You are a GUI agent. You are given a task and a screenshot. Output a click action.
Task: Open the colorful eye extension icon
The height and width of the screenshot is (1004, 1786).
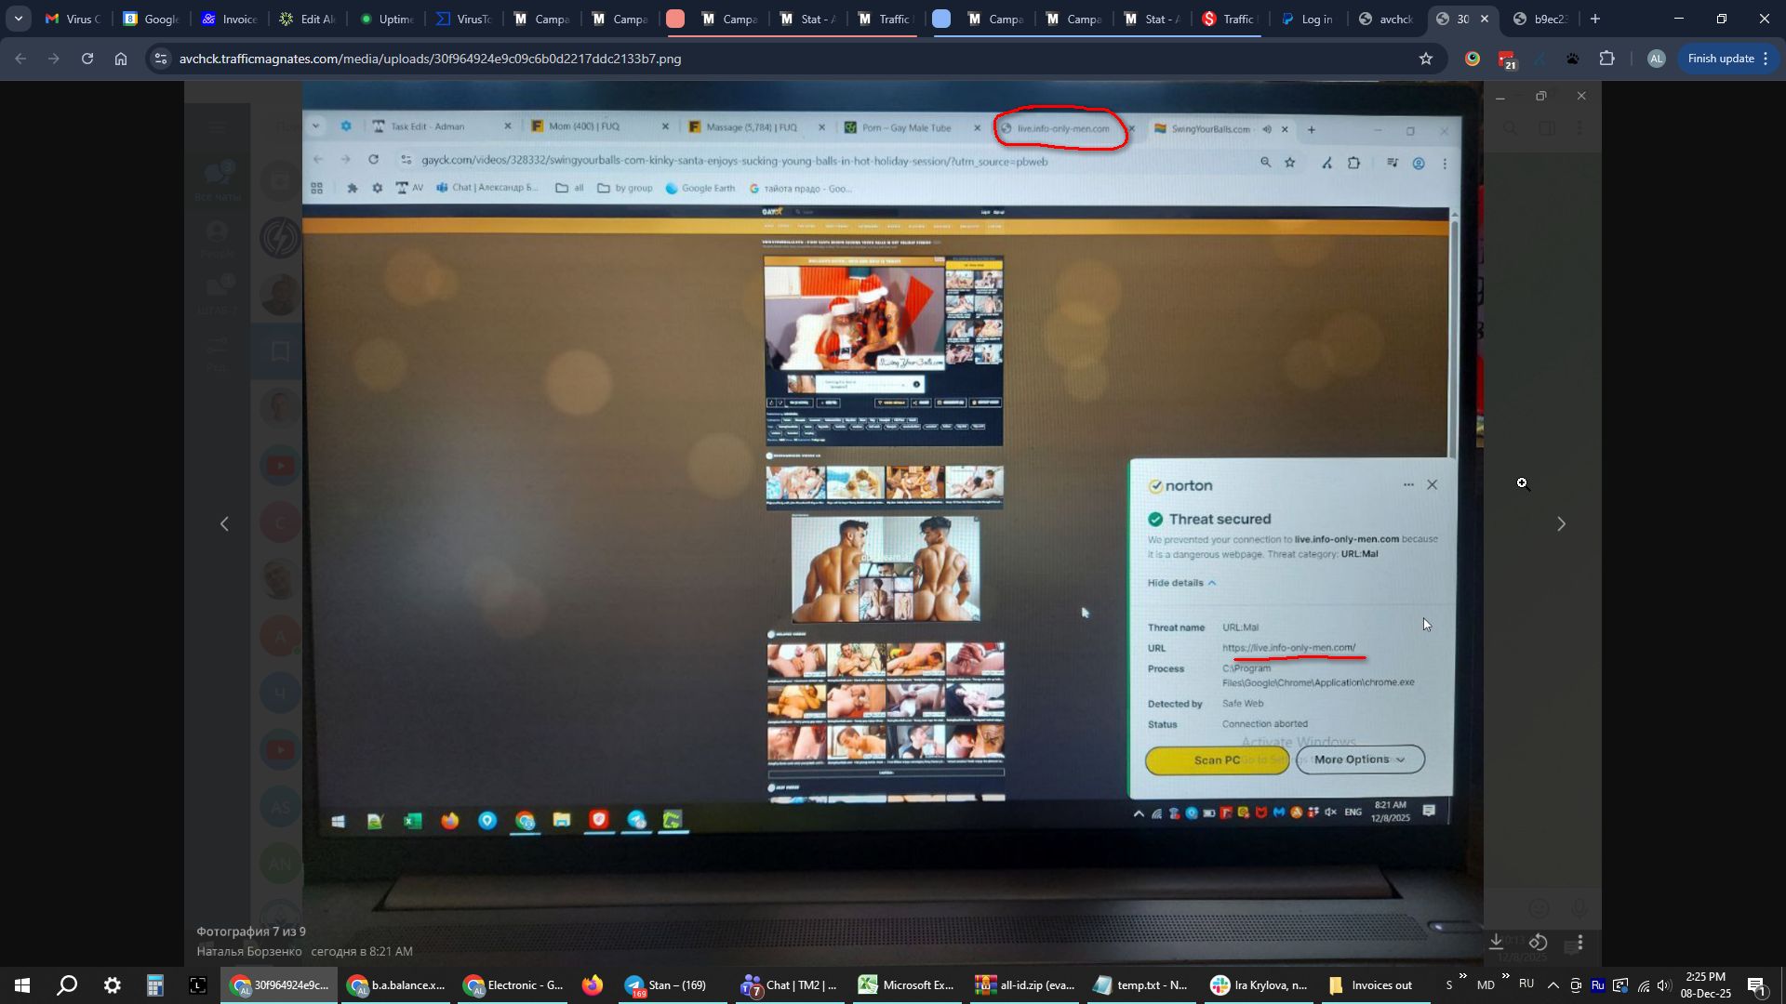[1473, 59]
